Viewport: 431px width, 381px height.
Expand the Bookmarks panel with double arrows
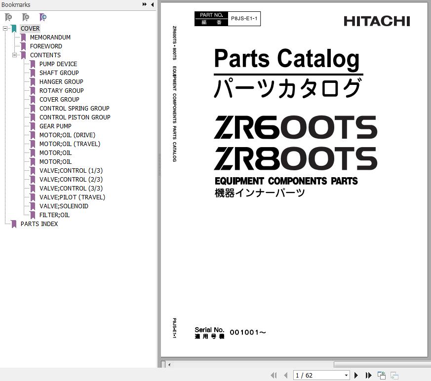coord(144,4)
